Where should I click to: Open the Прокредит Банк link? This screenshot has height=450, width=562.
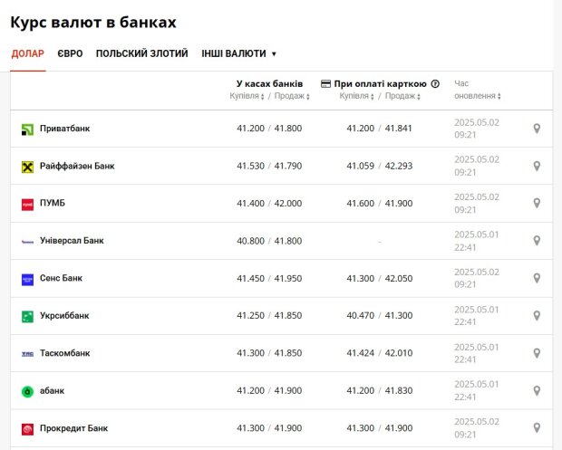[x=73, y=428]
